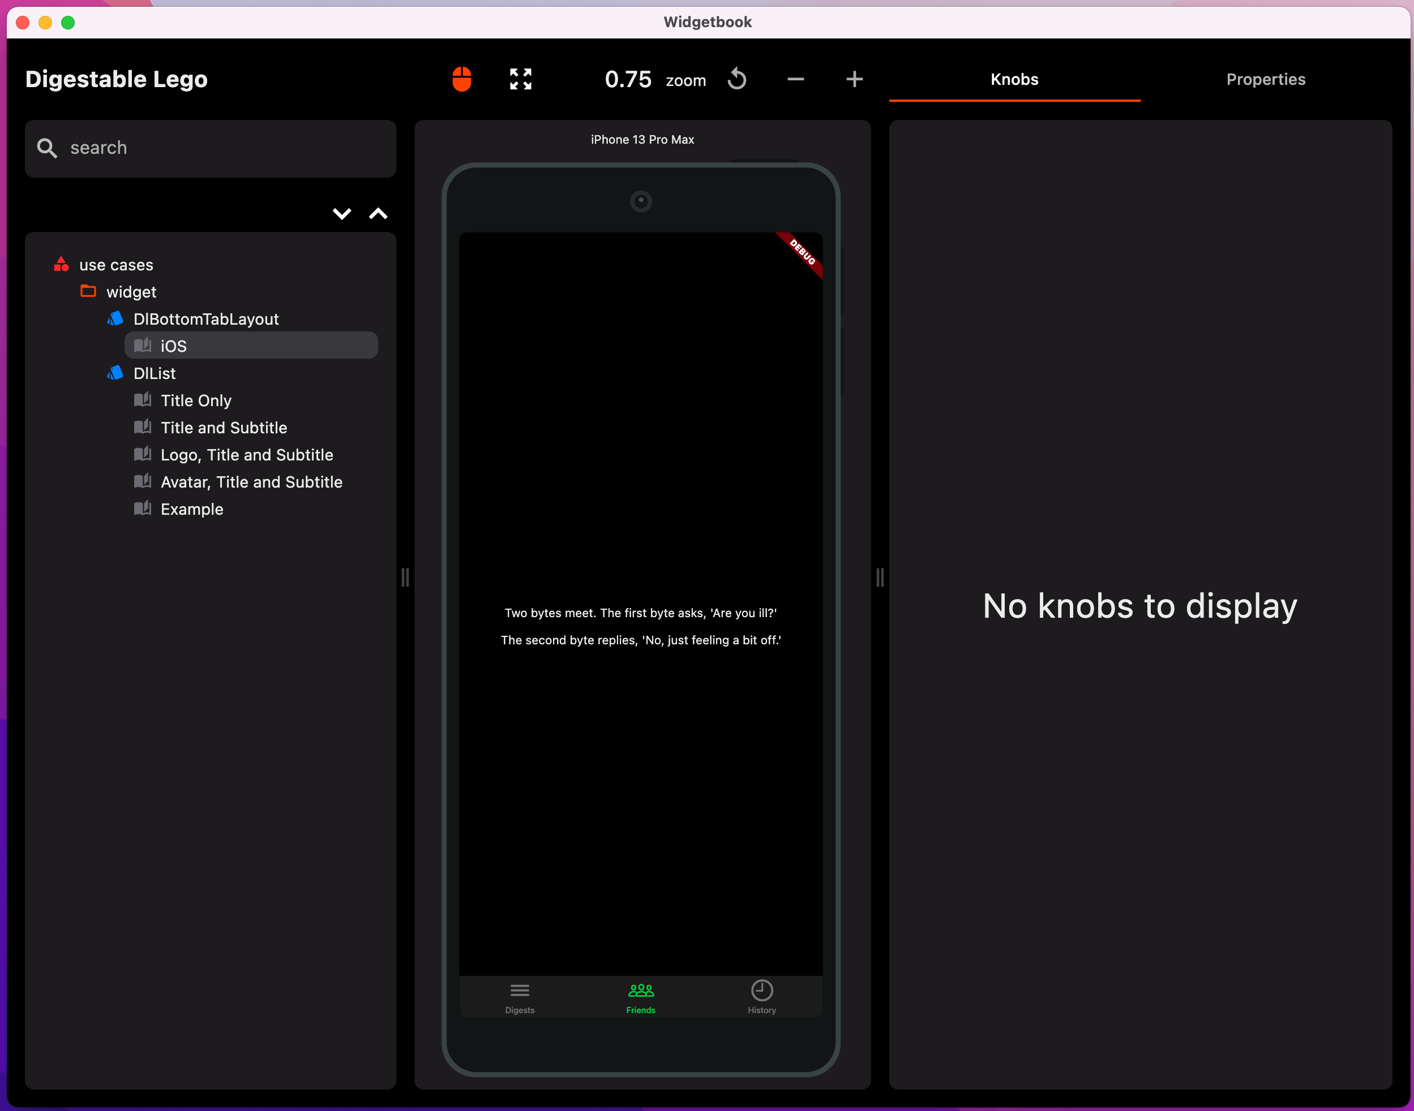
Task: Expand all tree nodes with down chevron
Action: (x=342, y=214)
